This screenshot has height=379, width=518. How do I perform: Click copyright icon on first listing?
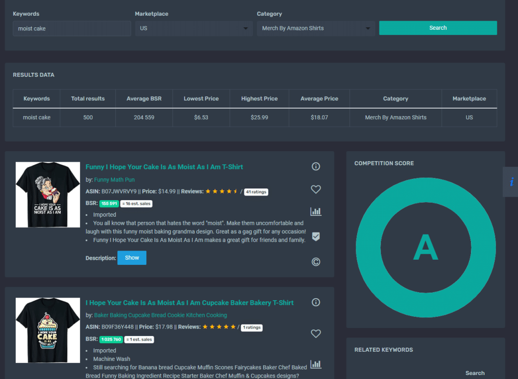[x=316, y=262]
